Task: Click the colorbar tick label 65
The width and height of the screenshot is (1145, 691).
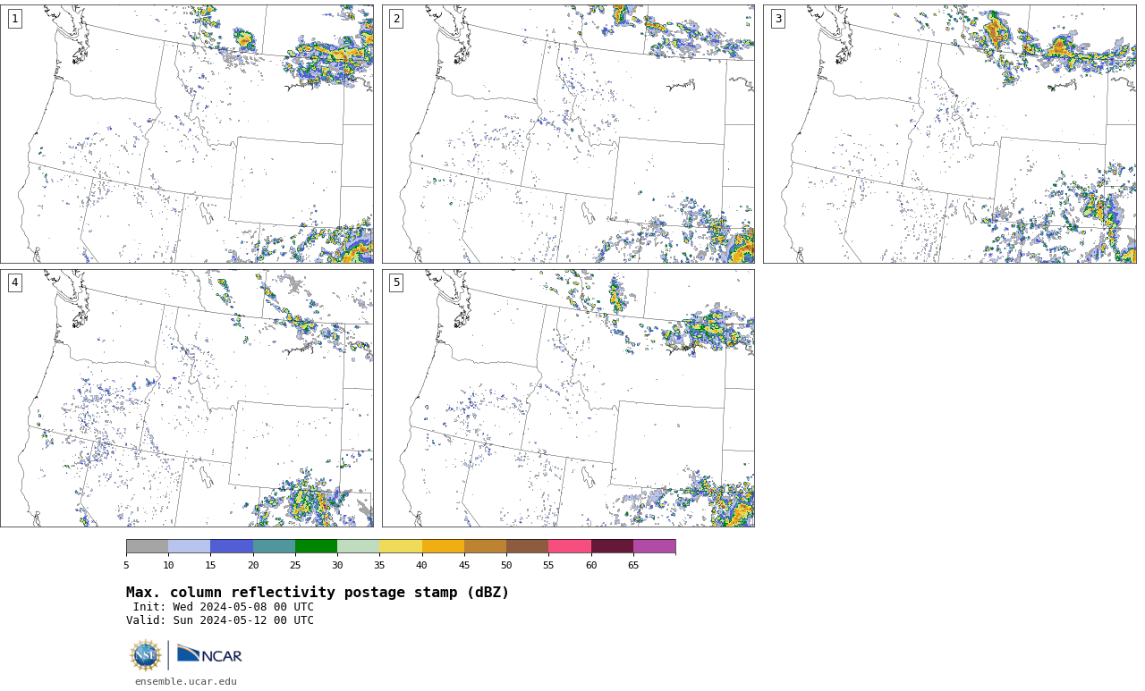Action: pyautogui.click(x=633, y=565)
